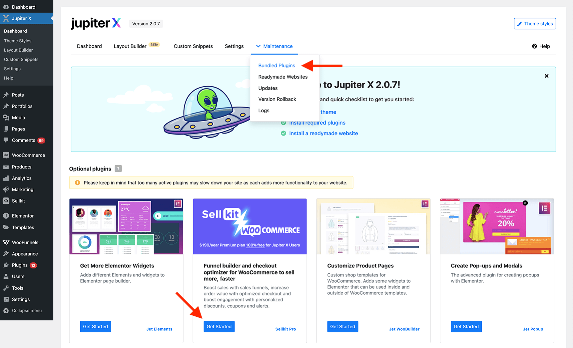573x348 pixels.
Task: Click Install required plugins link
Action: [317, 123]
